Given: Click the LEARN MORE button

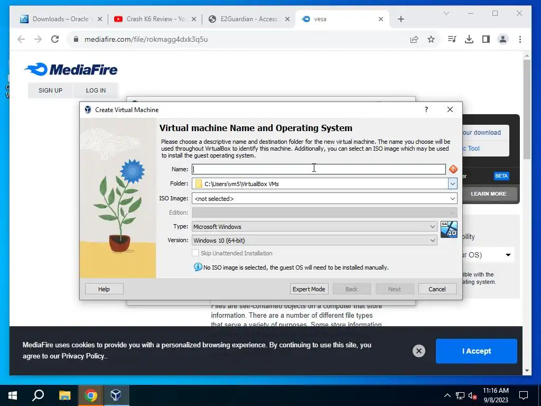Looking at the screenshot, I should [489, 193].
